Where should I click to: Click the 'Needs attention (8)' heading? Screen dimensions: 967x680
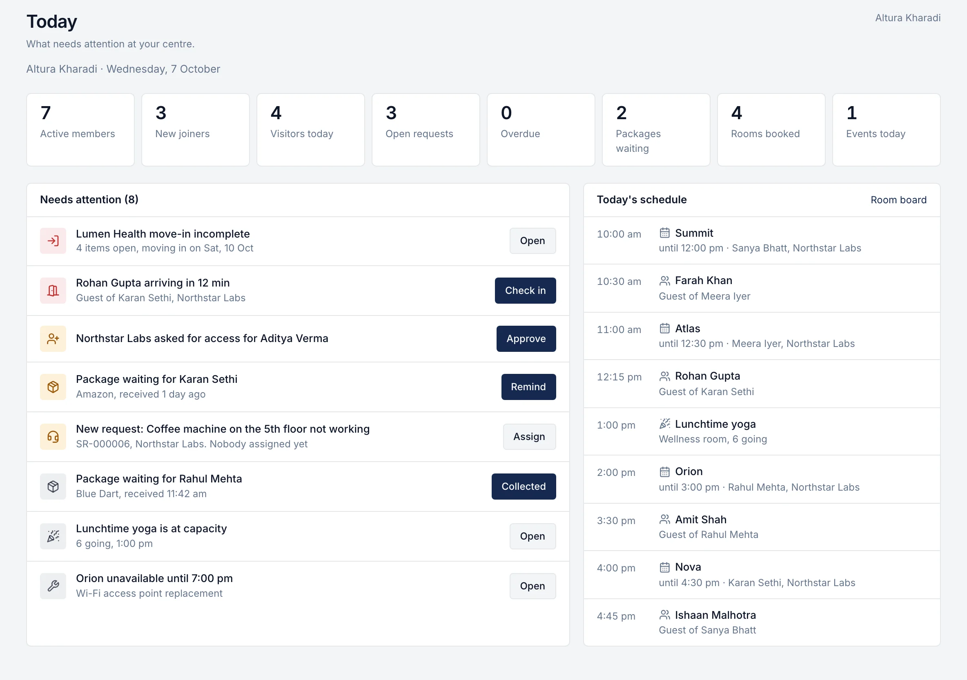point(89,200)
